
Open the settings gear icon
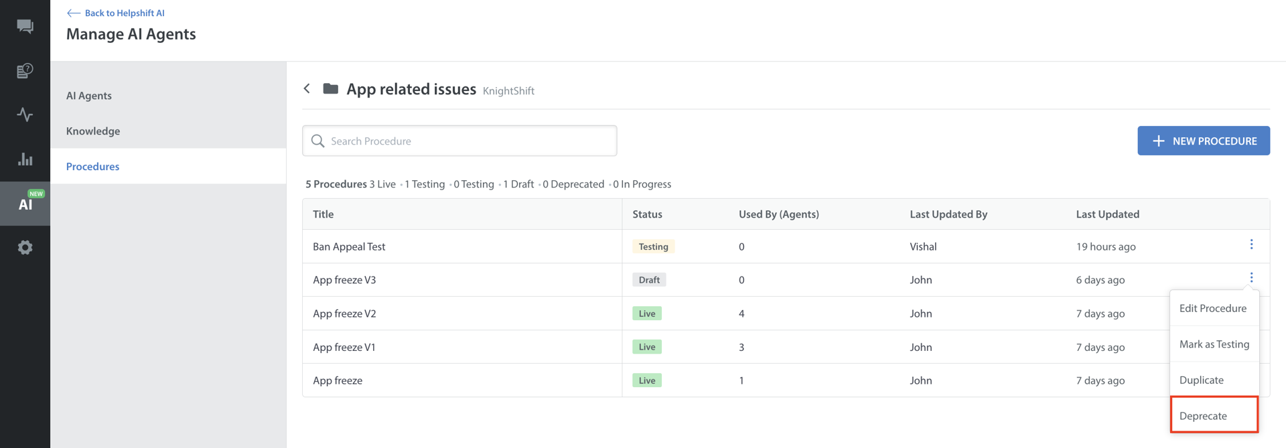(25, 248)
